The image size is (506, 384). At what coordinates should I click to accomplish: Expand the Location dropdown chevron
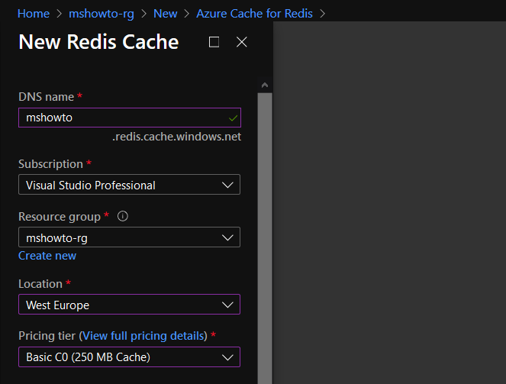pyautogui.click(x=227, y=305)
